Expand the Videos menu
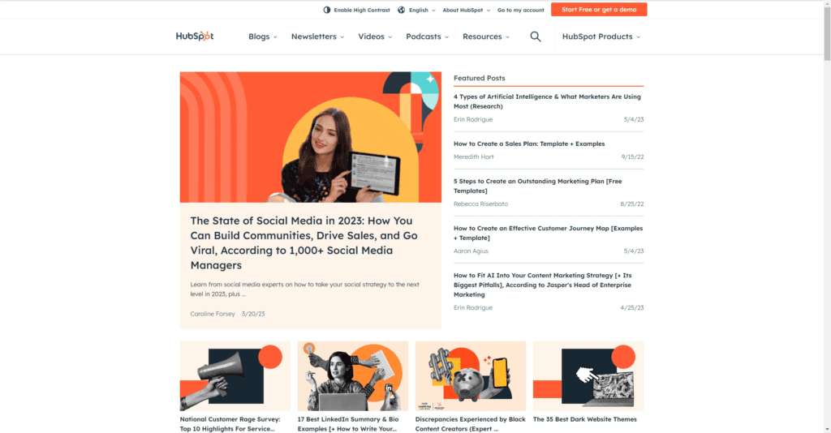 (x=375, y=36)
